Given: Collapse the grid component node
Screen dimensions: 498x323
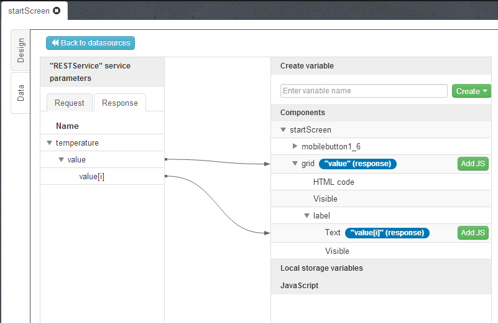Looking at the screenshot, I should pyautogui.click(x=295, y=164).
